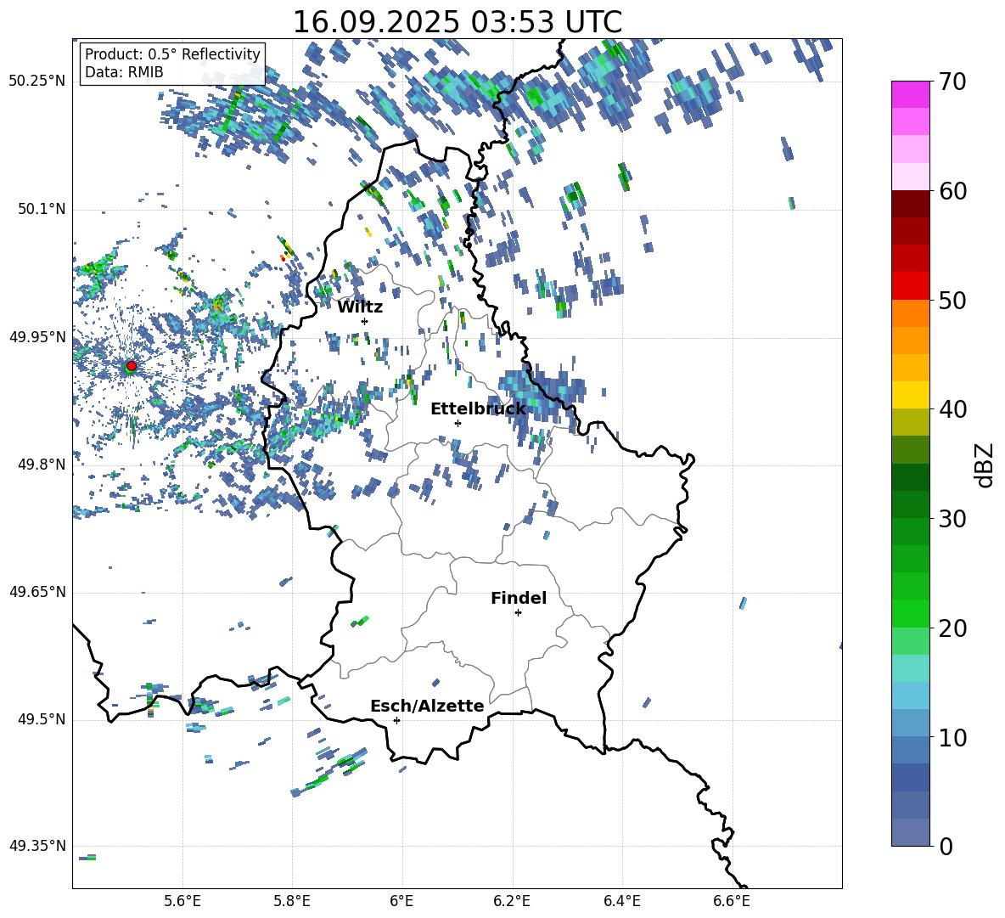Click the 6.4°E longitude label
Screen dimensions: 1005x918
[622, 901]
